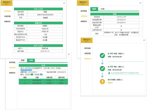Screen dimensions: 147x110
Task: Click the blue 已兑现 legend swatch
Action: coord(41,74)
